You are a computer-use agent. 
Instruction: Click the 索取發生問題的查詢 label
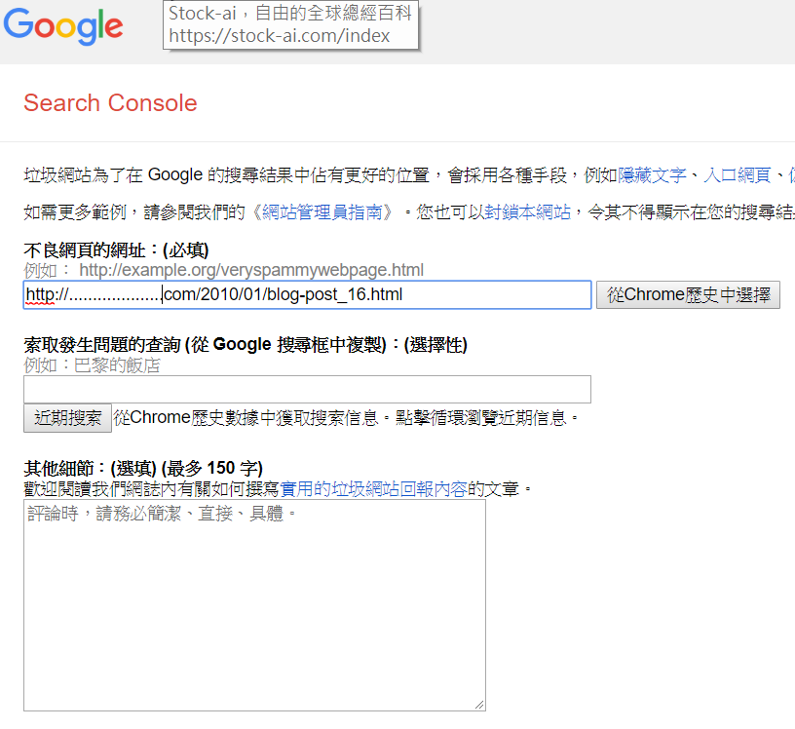246,345
